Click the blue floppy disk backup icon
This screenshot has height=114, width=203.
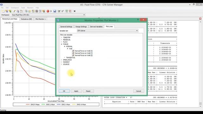point(55,11)
